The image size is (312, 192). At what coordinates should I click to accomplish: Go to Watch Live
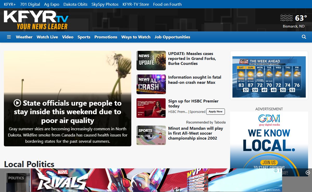(47, 37)
